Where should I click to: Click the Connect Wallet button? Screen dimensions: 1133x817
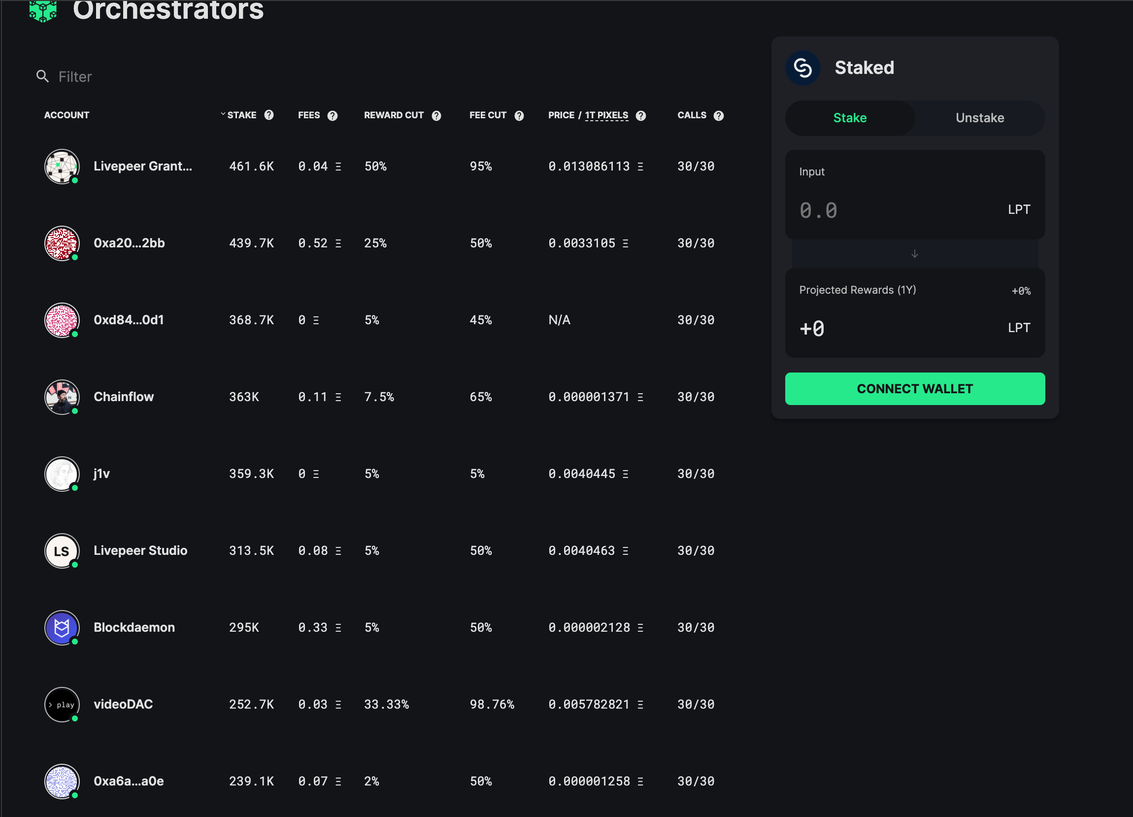coord(915,389)
